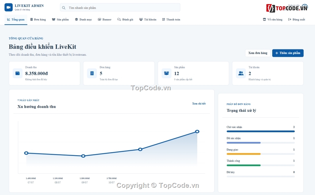The width and height of the screenshot is (315, 195).
Task: Open the Đánh giá tab
Action: tap(125, 20)
